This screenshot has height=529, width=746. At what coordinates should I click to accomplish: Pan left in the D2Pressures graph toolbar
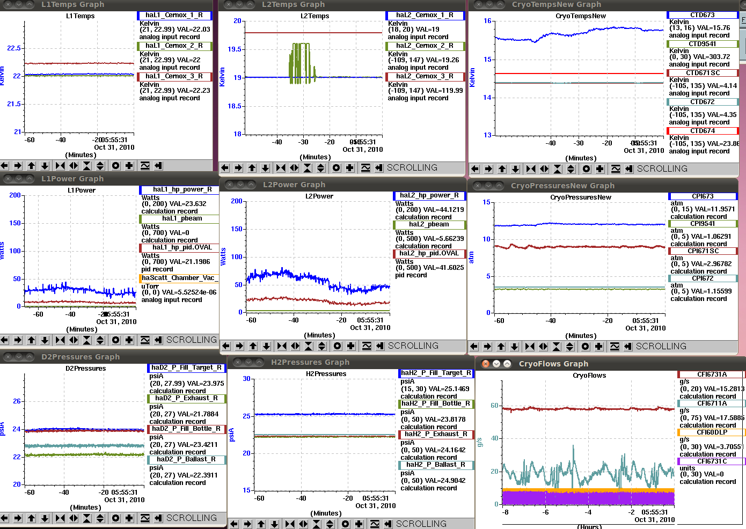[4, 518]
